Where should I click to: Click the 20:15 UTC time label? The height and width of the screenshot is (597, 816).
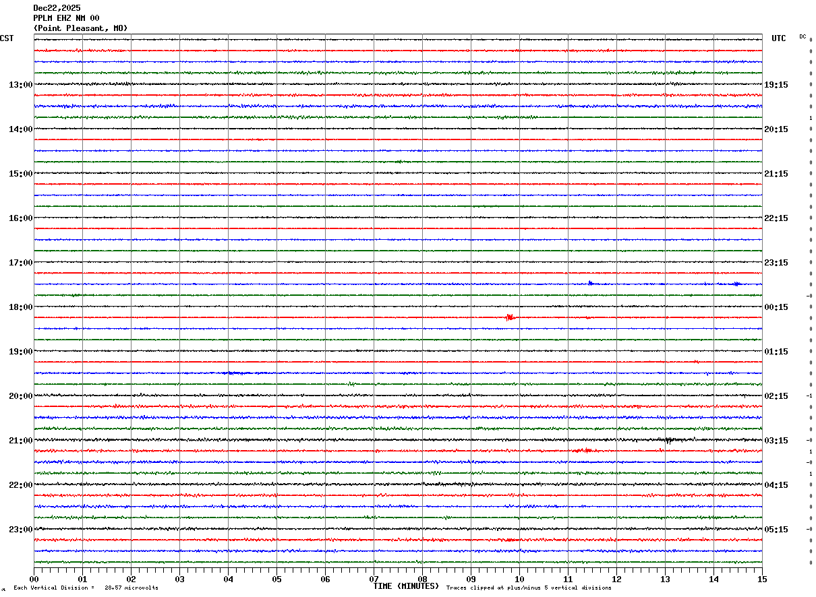(x=776, y=129)
